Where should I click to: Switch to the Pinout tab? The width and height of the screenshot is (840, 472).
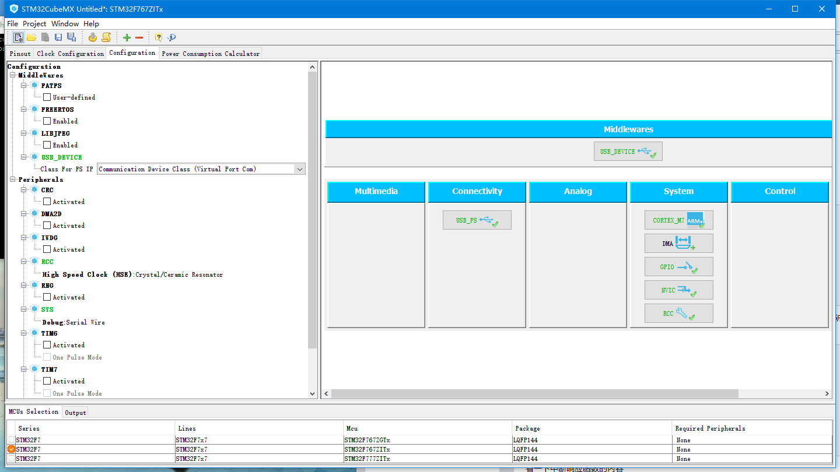(x=20, y=54)
